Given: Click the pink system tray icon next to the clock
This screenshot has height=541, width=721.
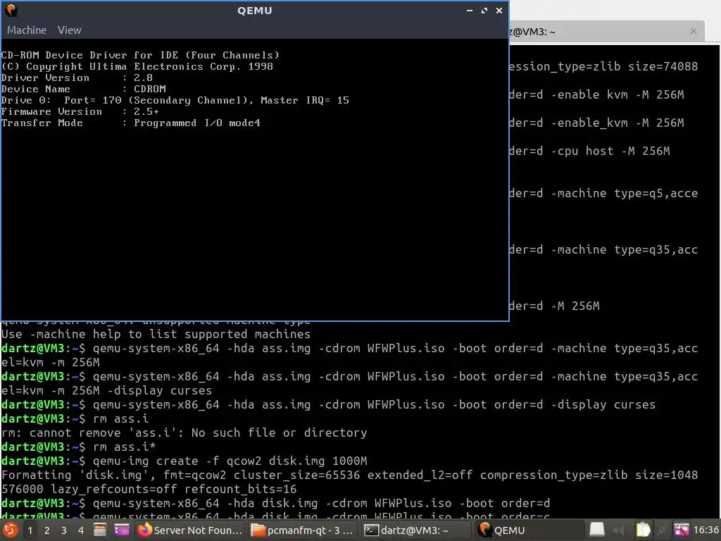Looking at the screenshot, I should point(682,530).
